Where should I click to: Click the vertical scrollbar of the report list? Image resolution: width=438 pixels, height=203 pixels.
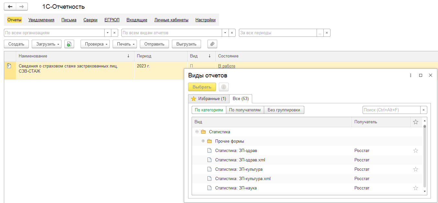425,157
